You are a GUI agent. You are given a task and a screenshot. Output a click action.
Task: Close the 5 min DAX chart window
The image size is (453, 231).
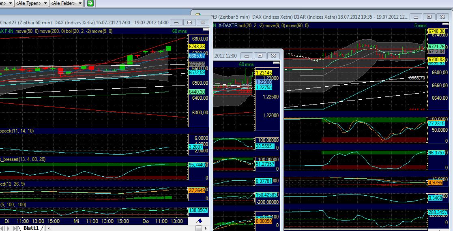click(x=442, y=17)
